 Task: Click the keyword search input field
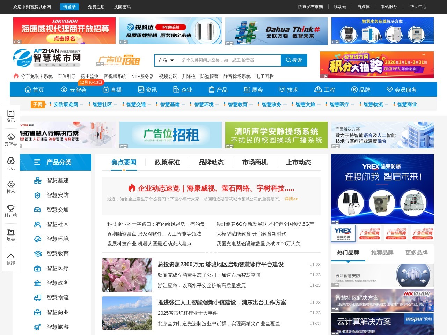pos(229,60)
